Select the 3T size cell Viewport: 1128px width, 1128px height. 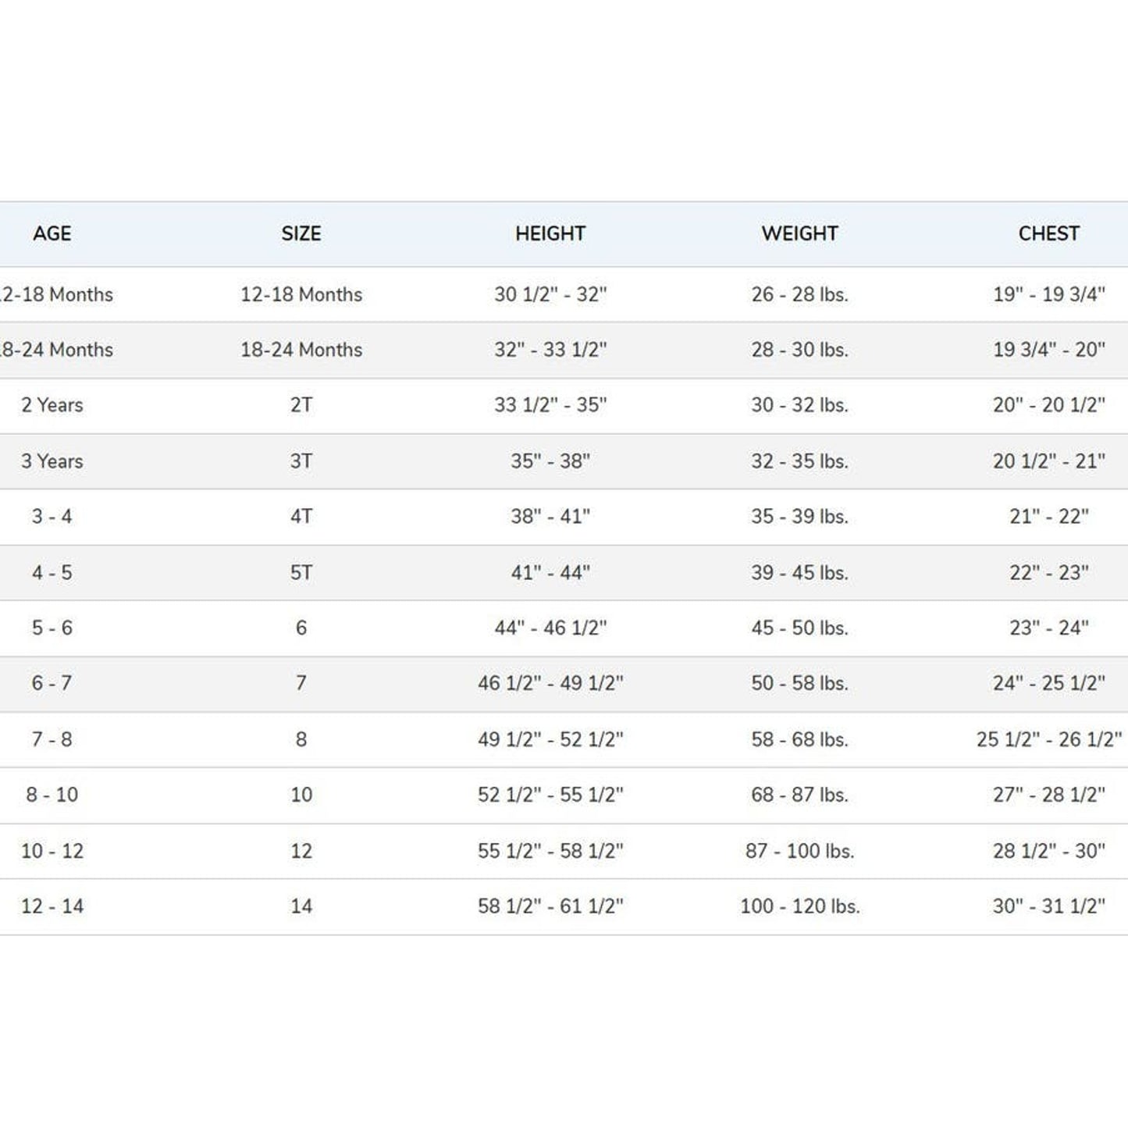pyautogui.click(x=301, y=461)
